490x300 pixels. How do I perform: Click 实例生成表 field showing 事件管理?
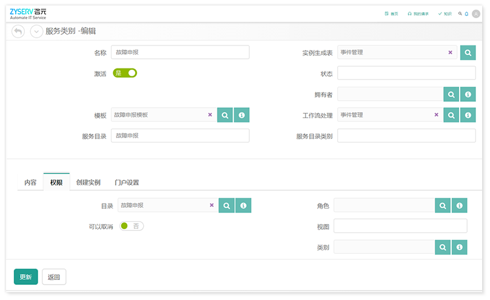[397, 53]
